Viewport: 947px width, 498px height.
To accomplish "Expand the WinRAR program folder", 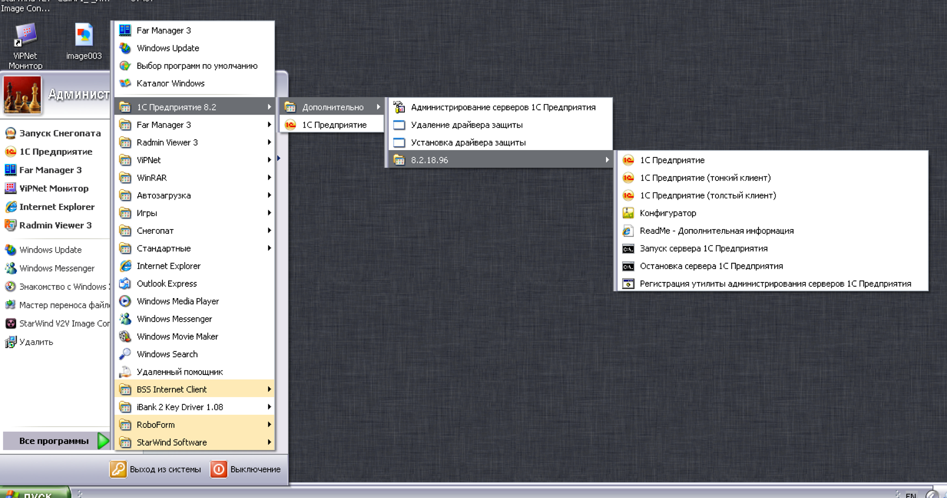I will (x=194, y=178).
